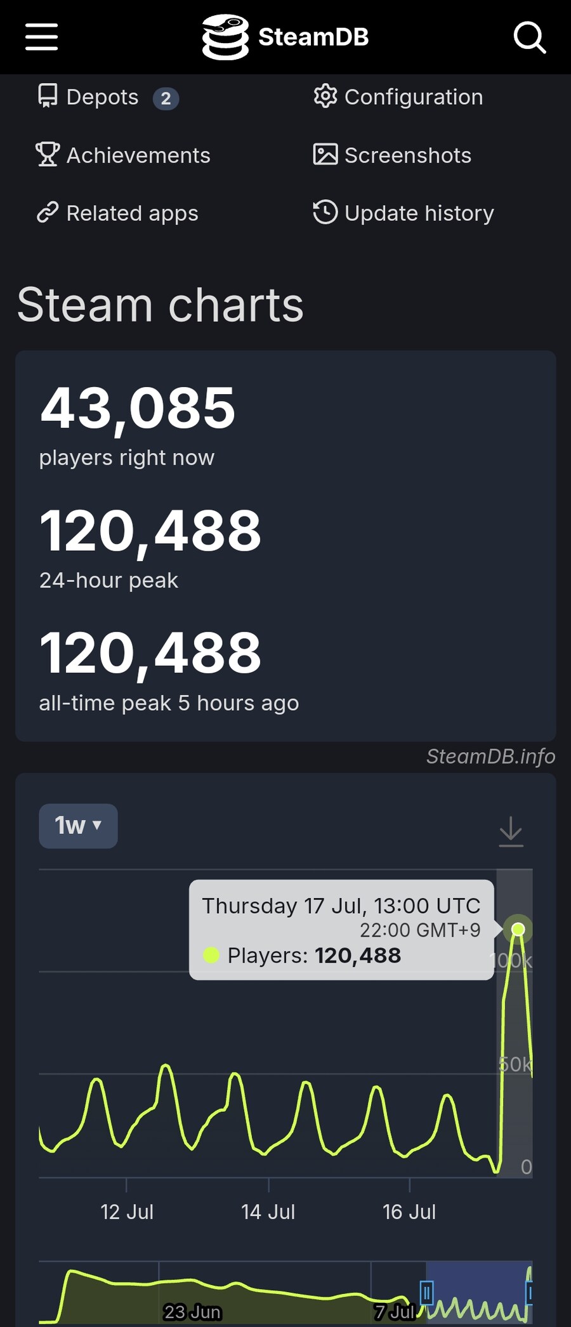Click the SteamDB.info watermark link
The width and height of the screenshot is (571, 1327).
pyautogui.click(x=490, y=756)
